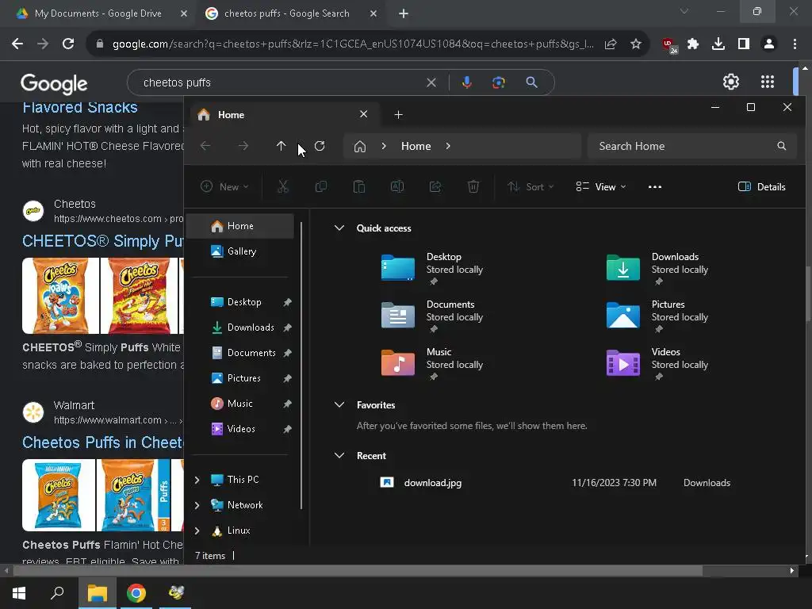
Task: Open Chrome extensions puzzle icon
Action: (693, 44)
